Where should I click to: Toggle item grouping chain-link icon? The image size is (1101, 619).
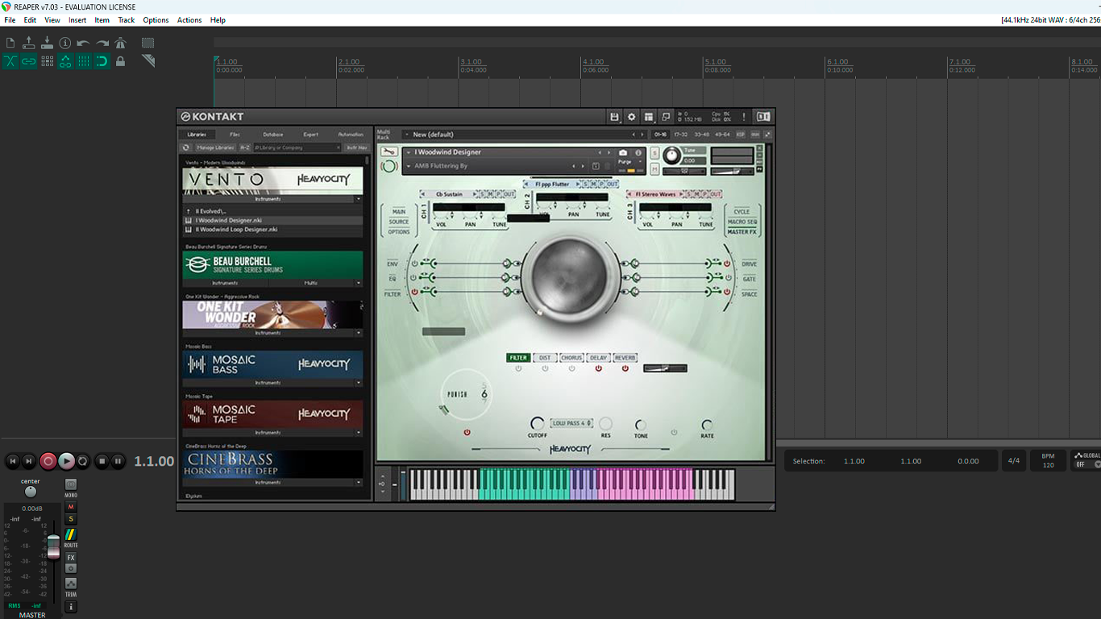(28, 61)
